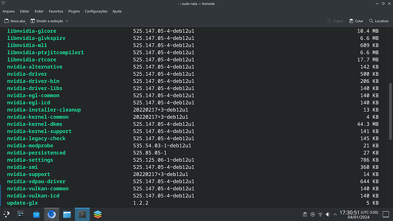
Task: Click version 535.54.03-1~deb12u1 text
Action: [162, 146]
